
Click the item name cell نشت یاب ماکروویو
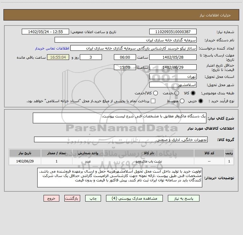pyautogui.click(x=149, y=161)
